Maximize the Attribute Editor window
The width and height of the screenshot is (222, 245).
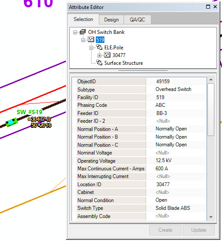pos(208,7)
